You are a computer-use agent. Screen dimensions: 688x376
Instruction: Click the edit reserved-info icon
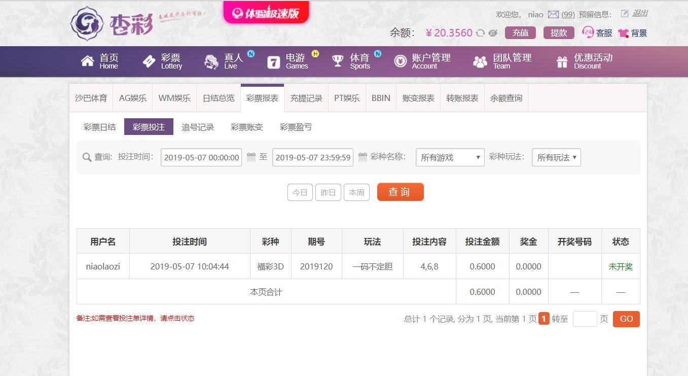(x=625, y=14)
